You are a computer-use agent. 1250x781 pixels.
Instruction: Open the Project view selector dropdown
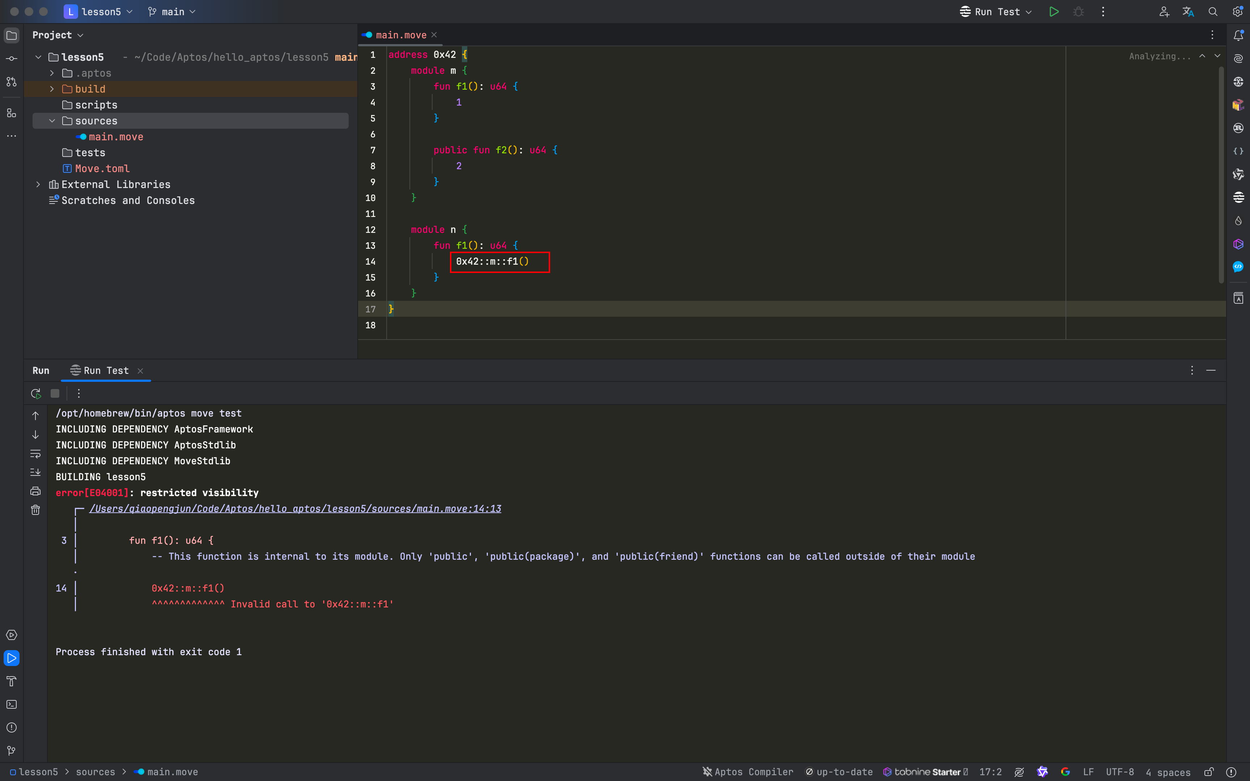(58, 35)
